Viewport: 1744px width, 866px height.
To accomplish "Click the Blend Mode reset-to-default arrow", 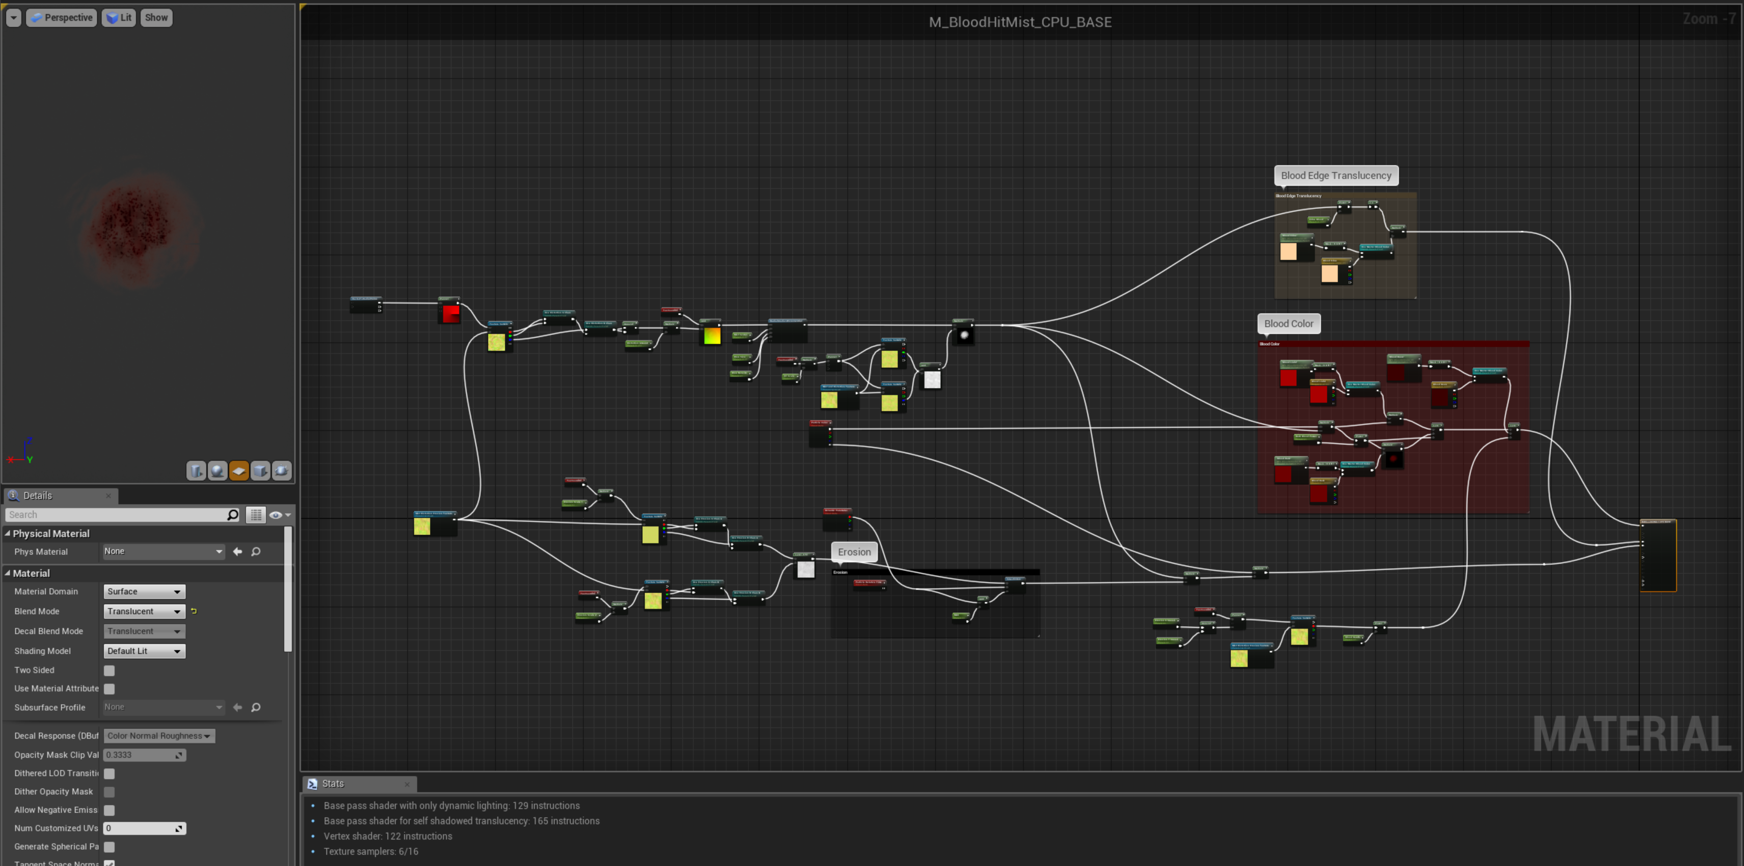I will 194,611.
